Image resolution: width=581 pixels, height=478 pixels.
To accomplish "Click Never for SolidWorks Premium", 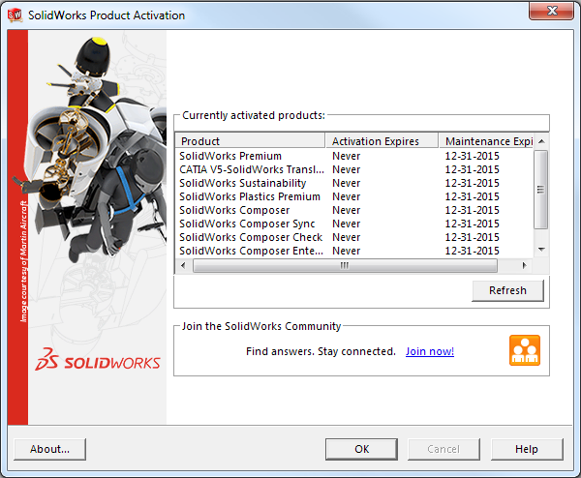I will point(346,156).
